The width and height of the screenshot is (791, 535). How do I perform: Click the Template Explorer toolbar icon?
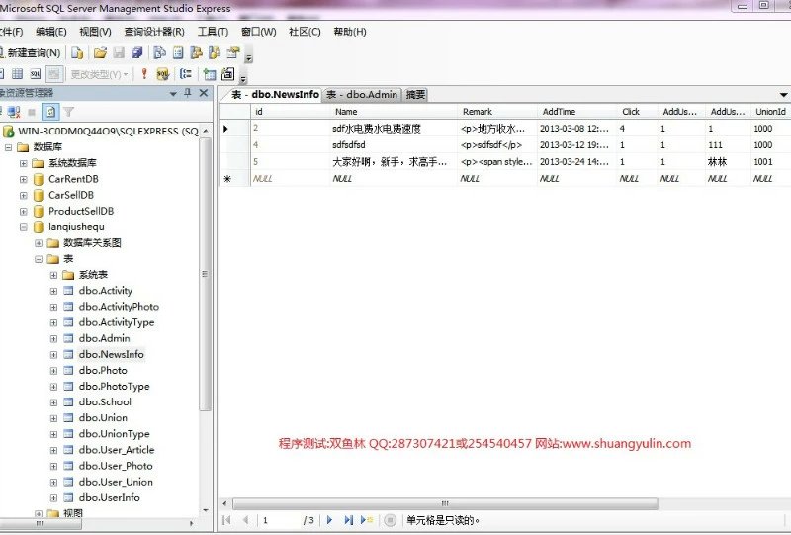pos(215,53)
